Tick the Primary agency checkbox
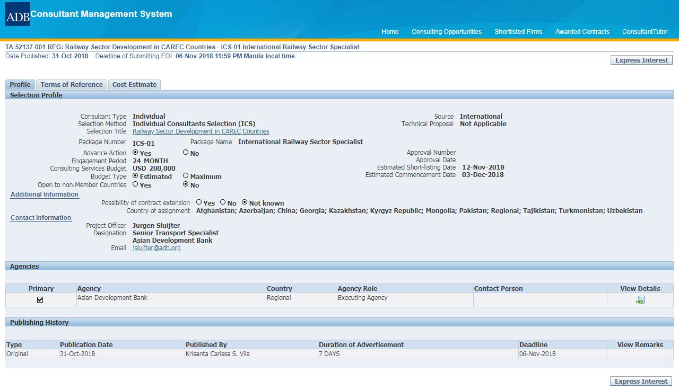679x390 pixels. pyautogui.click(x=40, y=300)
